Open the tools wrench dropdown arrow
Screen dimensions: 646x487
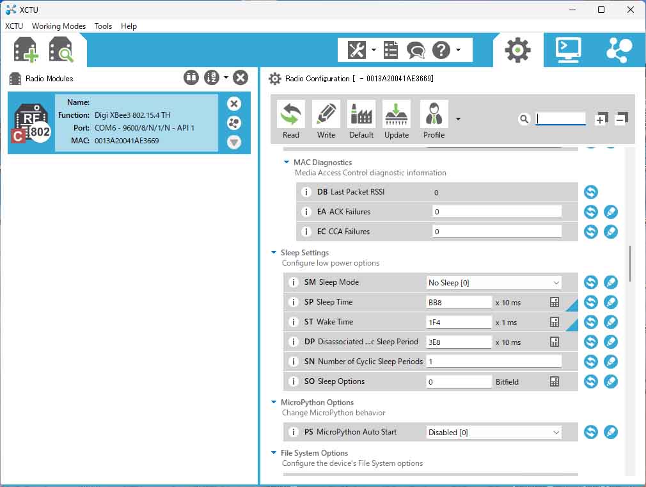pos(374,50)
